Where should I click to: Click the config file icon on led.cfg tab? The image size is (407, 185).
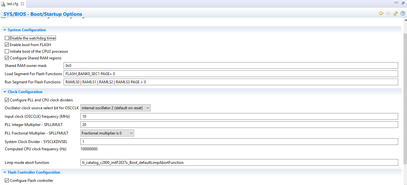click(3, 4)
